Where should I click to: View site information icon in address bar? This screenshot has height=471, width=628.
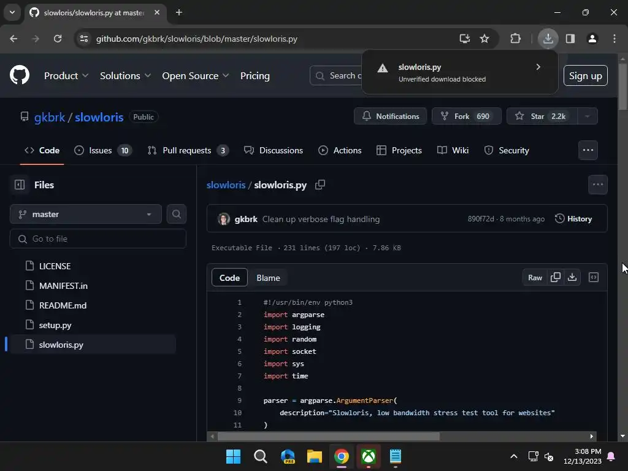click(x=84, y=39)
